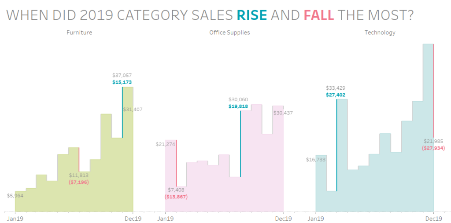Viewport: 451px width, 223px height.
Task: Select the Technology category header
Action: (380, 33)
